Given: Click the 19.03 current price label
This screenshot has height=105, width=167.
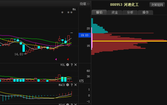Looking at the screenshot, I should [x=85, y=35].
